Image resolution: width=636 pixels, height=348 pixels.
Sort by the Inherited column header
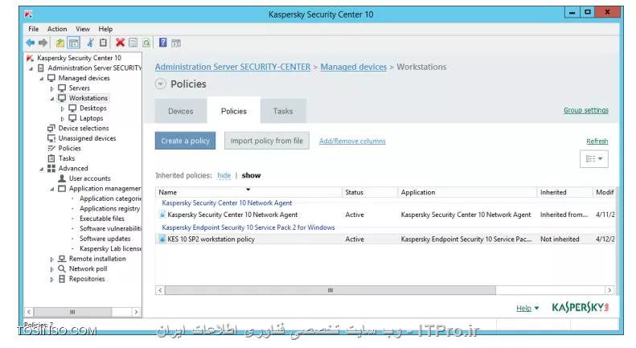click(564, 192)
